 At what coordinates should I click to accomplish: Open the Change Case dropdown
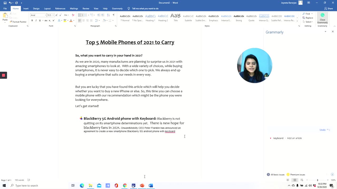(66, 15)
